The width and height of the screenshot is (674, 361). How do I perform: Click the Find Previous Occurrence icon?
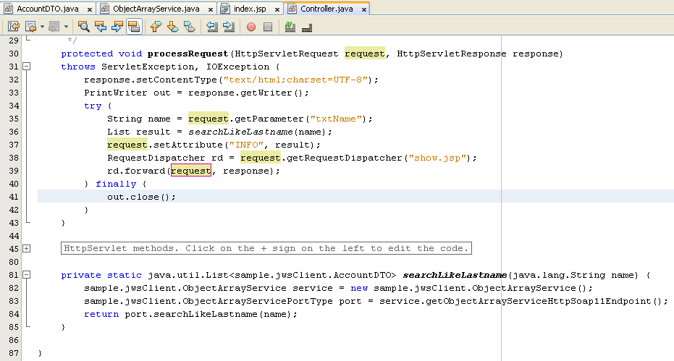[101, 27]
